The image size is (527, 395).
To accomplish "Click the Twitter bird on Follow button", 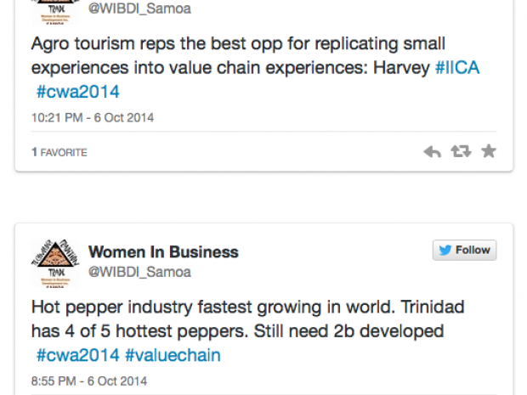I will pos(445,251).
